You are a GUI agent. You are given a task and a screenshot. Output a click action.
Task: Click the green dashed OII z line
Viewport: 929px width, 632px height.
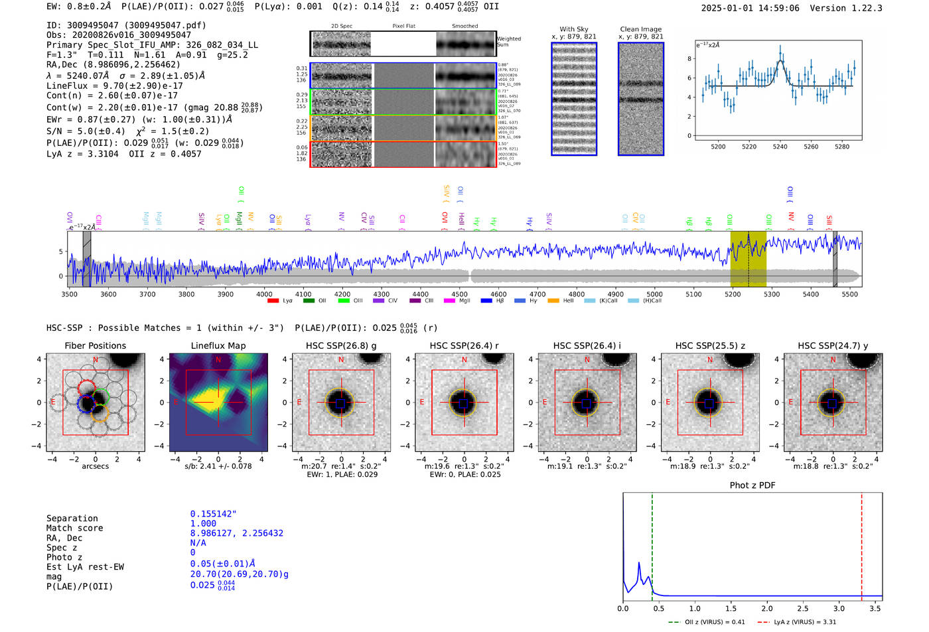point(652,547)
